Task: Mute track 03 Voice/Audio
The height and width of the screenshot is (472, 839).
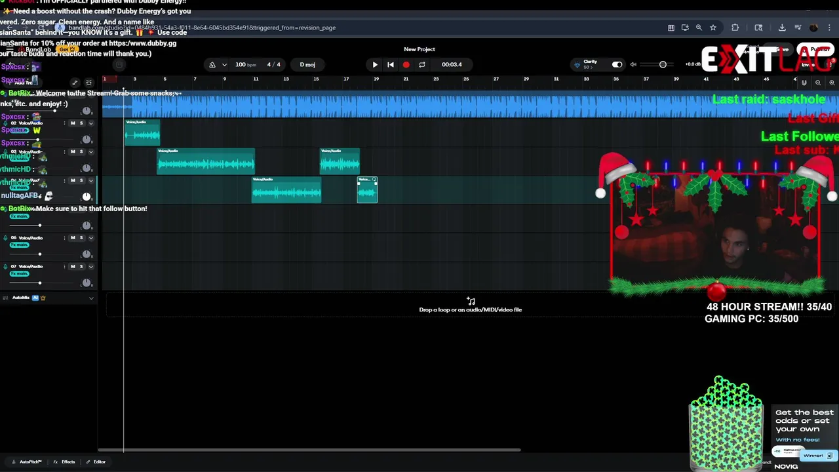Action: (x=73, y=151)
